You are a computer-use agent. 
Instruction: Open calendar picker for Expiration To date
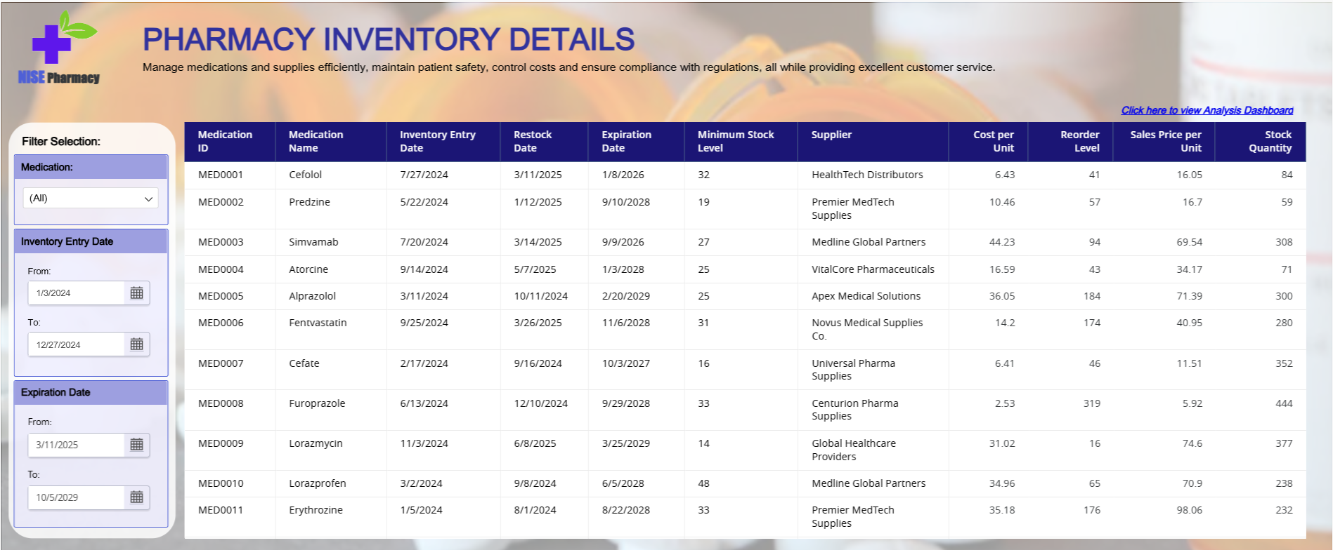[137, 497]
